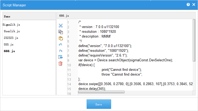Click the Redo arrow icon
This screenshot has width=198, height=111.
click(61, 51)
